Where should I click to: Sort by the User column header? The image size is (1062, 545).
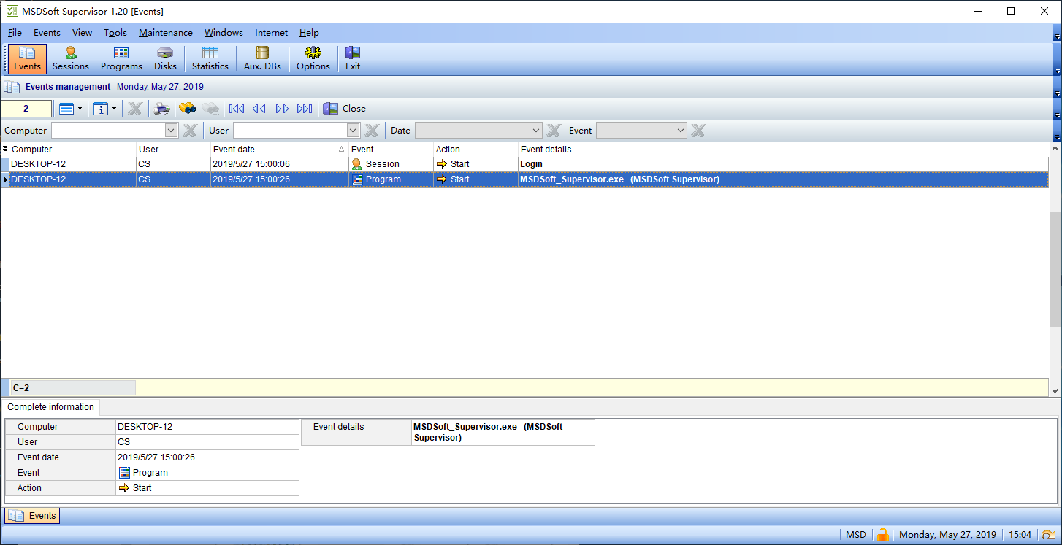click(x=173, y=149)
